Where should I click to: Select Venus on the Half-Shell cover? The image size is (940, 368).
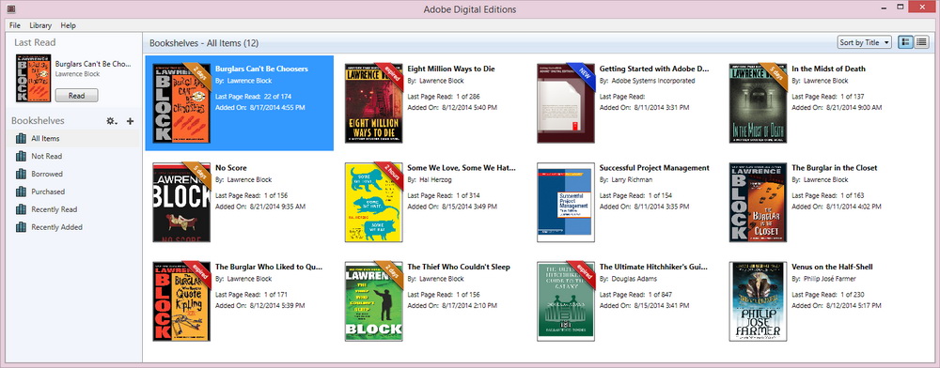[x=758, y=301]
